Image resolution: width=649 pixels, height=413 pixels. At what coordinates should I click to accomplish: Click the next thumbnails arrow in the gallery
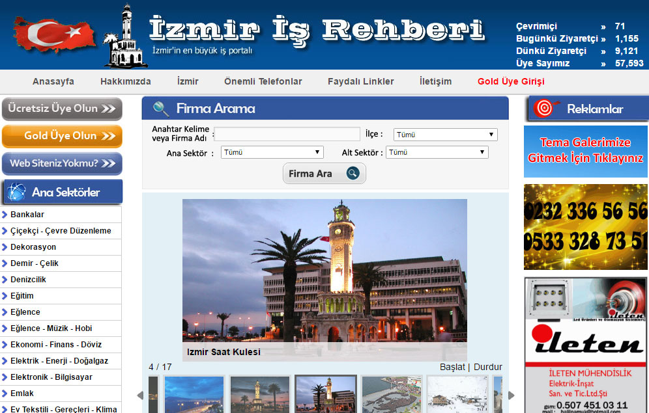click(511, 395)
